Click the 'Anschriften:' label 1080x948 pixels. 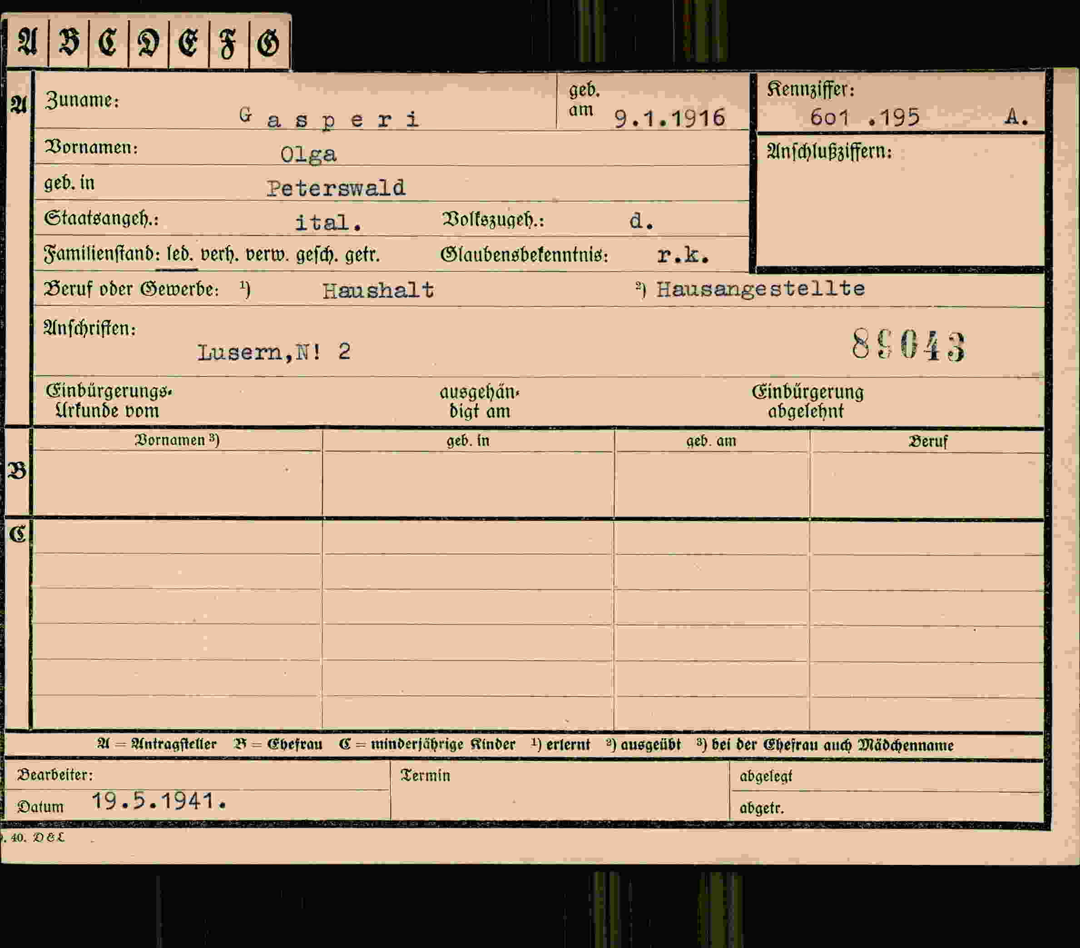pyautogui.click(x=90, y=328)
